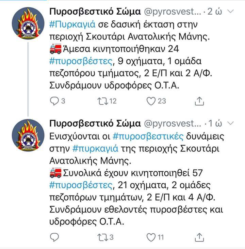Image resolution: width=245 pixels, height=249 pixels.
Task: Open the first tweet's options chevron menu
Action: tap(230, 11)
